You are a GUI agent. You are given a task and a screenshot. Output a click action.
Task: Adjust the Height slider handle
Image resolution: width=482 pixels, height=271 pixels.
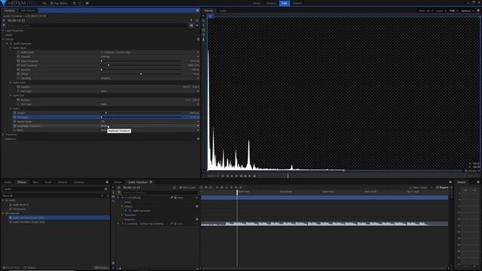click(x=106, y=113)
